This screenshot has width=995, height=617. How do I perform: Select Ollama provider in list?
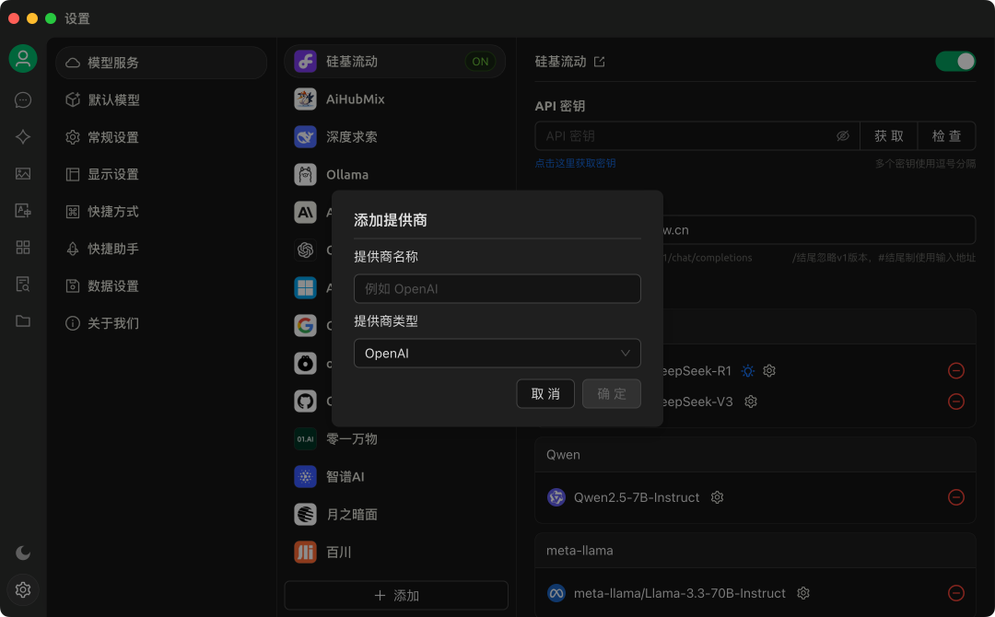pyautogui.click(x=394, y=174)
